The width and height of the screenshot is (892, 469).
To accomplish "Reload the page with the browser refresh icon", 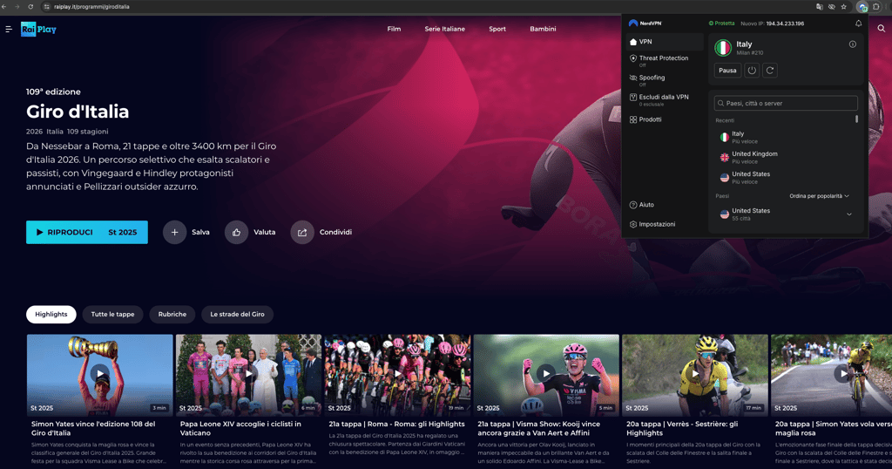I will [30, 7].
